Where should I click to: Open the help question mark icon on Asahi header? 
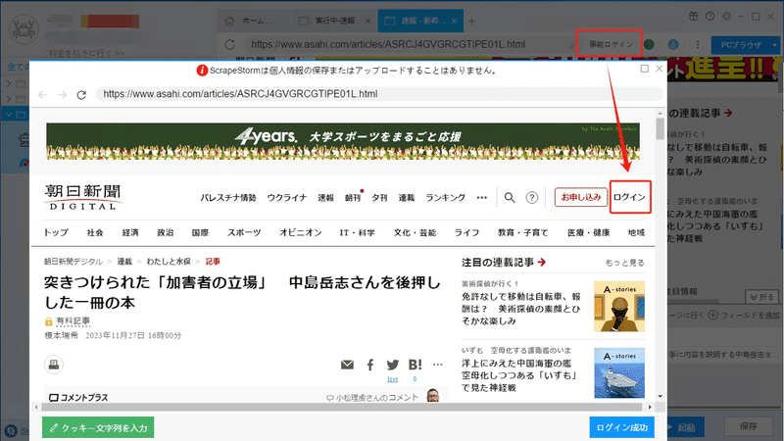coord(531,198)
